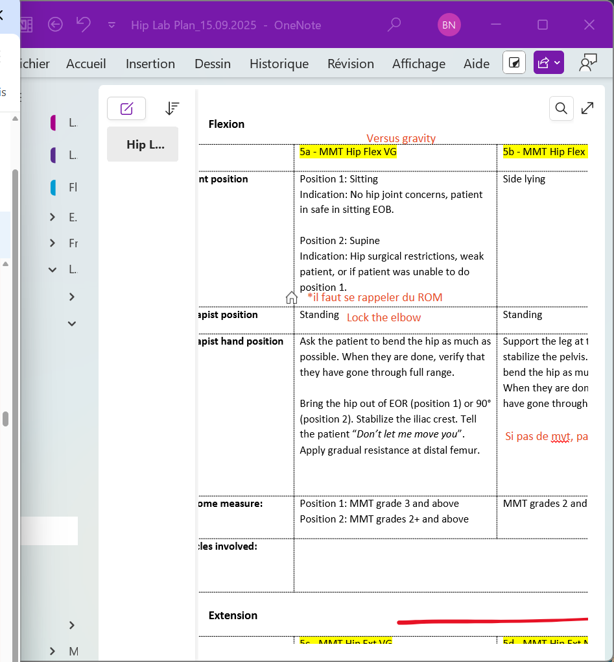The image size is (614, 662).
Task: Open the BN account profile
Action: [449, 25]
